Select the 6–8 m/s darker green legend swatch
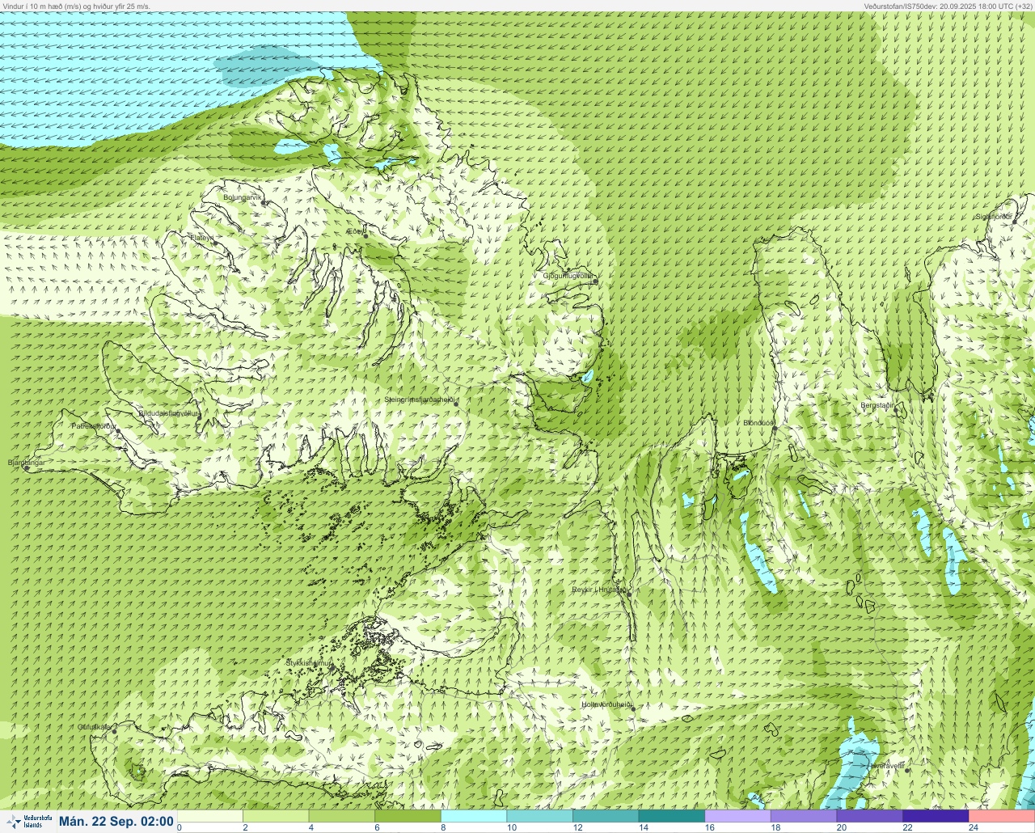This screenshot has height=833, width=1035. pos(408,815)
